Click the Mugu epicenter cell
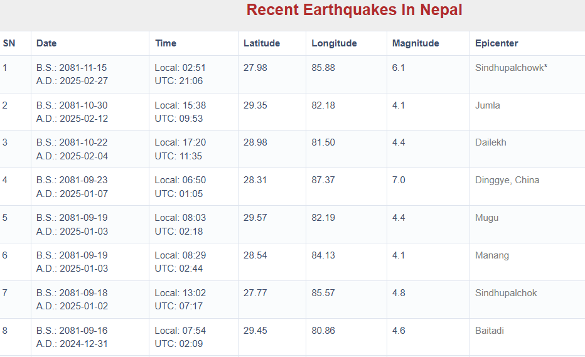Viewport: 585px width, 357px height. coord(486,218)
